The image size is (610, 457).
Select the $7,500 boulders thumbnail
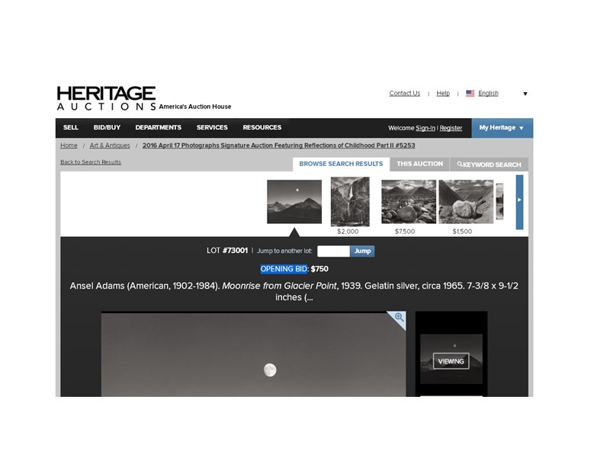tap(409, 202)
